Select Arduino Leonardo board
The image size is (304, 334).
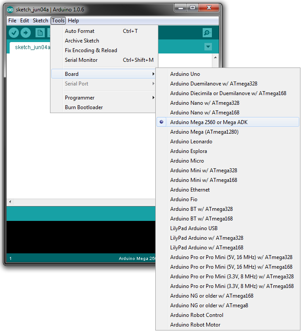(228, 142)
